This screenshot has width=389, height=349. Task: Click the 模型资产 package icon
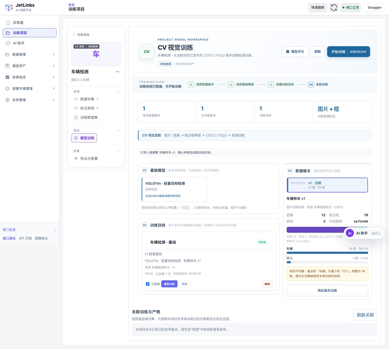[8, 66]
